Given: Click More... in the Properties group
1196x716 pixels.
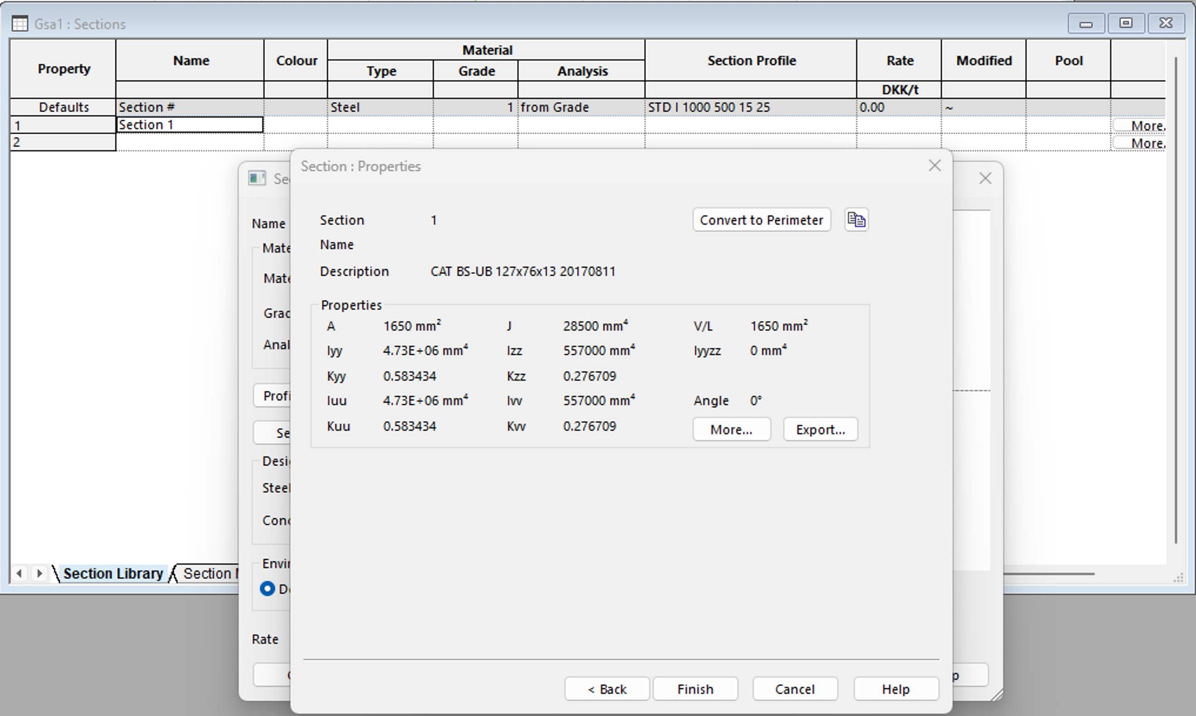Looking at the screenshot, I should tap(731, 429).
